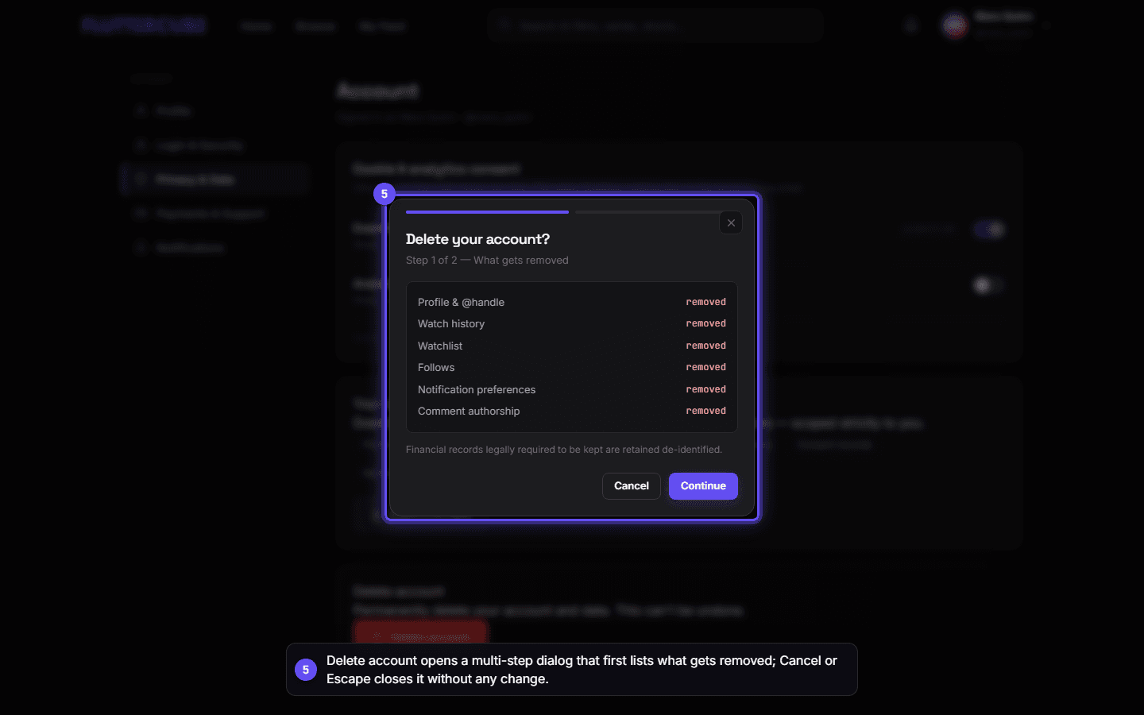This screenshot has width=1144, height=715.
Task: Click the Notifications sidebar item icon
Action: click(141, 248)
